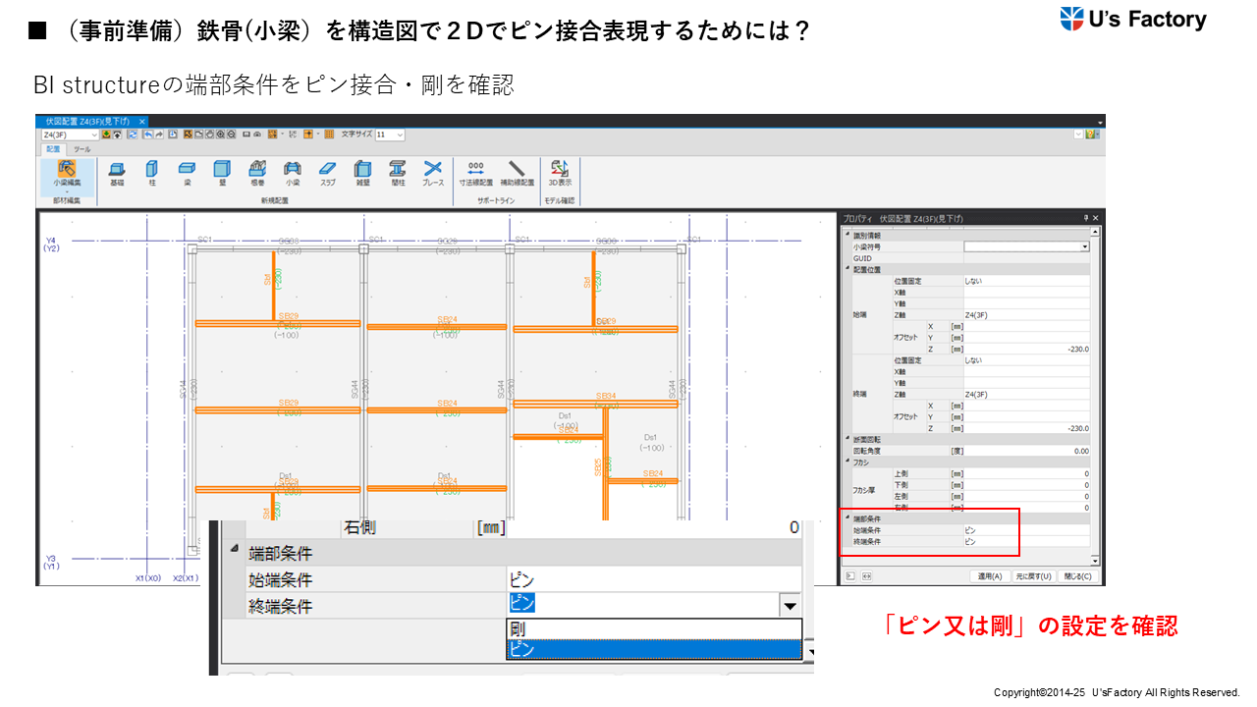Click the ブレース brace tool icon

[433, 174]
